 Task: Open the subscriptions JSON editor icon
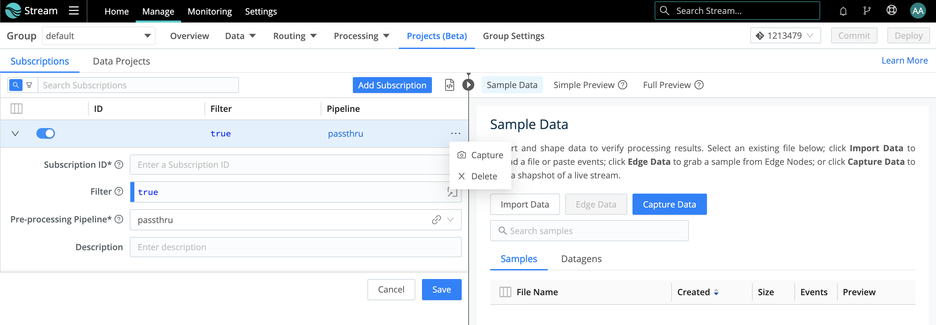449,85
